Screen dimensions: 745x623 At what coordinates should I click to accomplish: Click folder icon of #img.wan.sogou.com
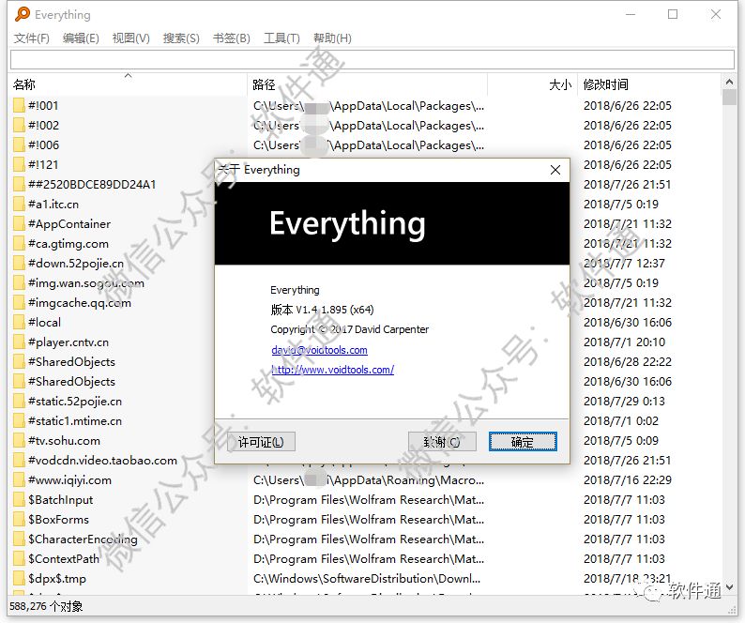point(19,283)
